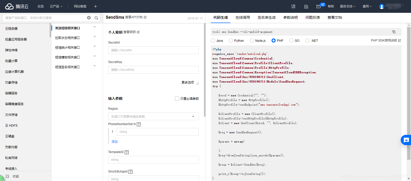
Task: Select 云服务器 in the product list
Action: [x=11, y=29]
